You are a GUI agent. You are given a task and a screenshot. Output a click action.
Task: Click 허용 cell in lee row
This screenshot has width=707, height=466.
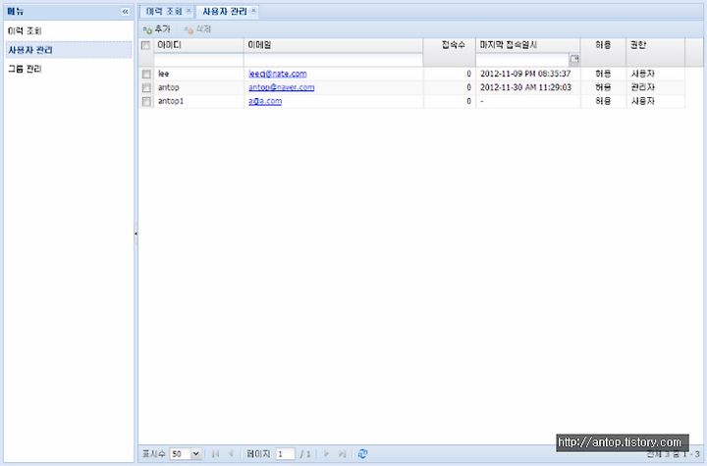click(603, 74)
